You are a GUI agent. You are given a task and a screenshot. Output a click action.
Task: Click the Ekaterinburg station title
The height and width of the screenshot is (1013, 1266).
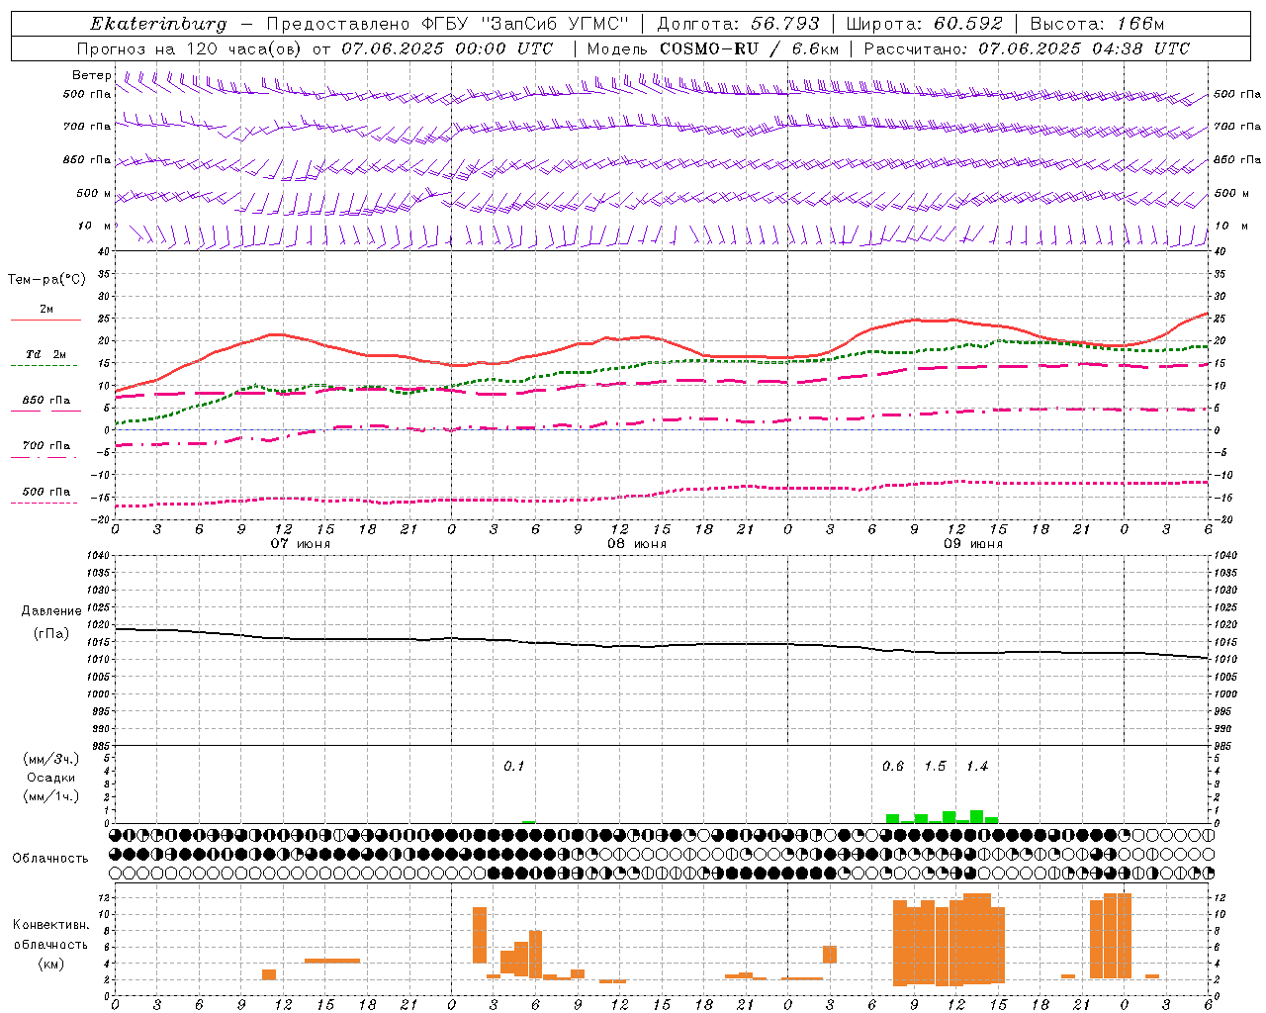[x=158, y=24]
